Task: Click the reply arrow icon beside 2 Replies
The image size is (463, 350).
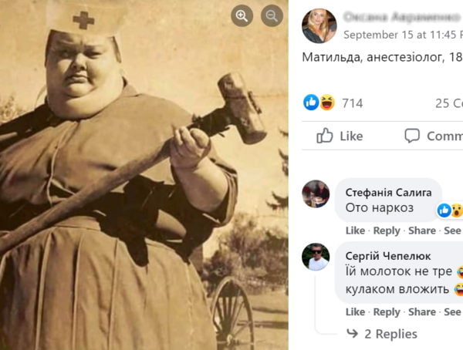Action: [x=352, y=334]
